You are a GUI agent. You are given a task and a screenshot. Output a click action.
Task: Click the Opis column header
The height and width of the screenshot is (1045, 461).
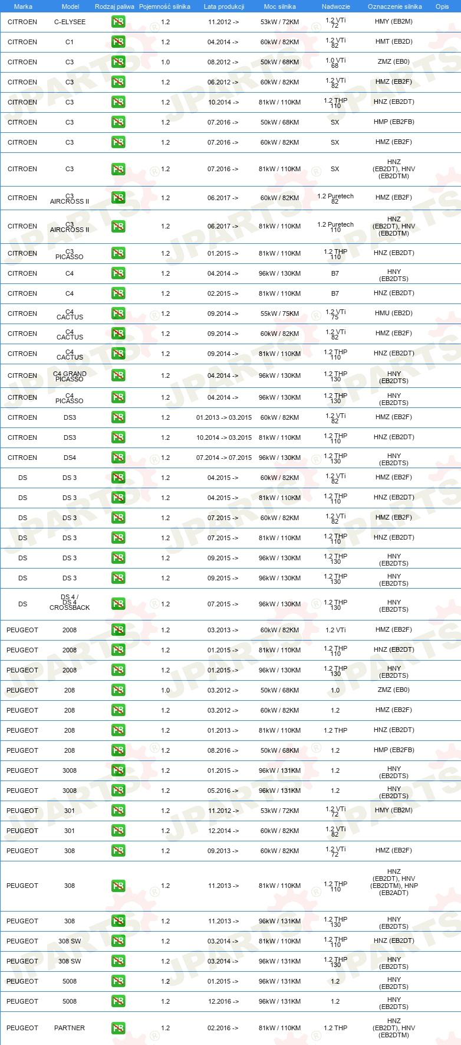(x=442, y=6)
